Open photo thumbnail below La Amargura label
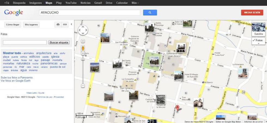Screen dimensions: 267x123 pyautogui.click(x=243, y=73)
